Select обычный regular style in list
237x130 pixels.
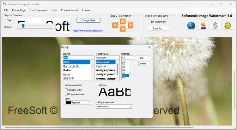tap(106, 62)
